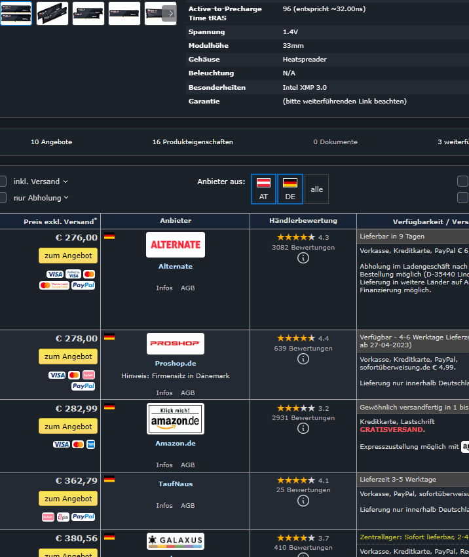Open the 10 Angebote tab

point(52,142)
